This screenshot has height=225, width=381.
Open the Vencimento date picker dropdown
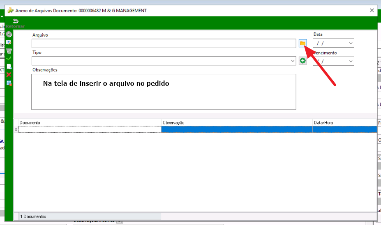point(351,61)
